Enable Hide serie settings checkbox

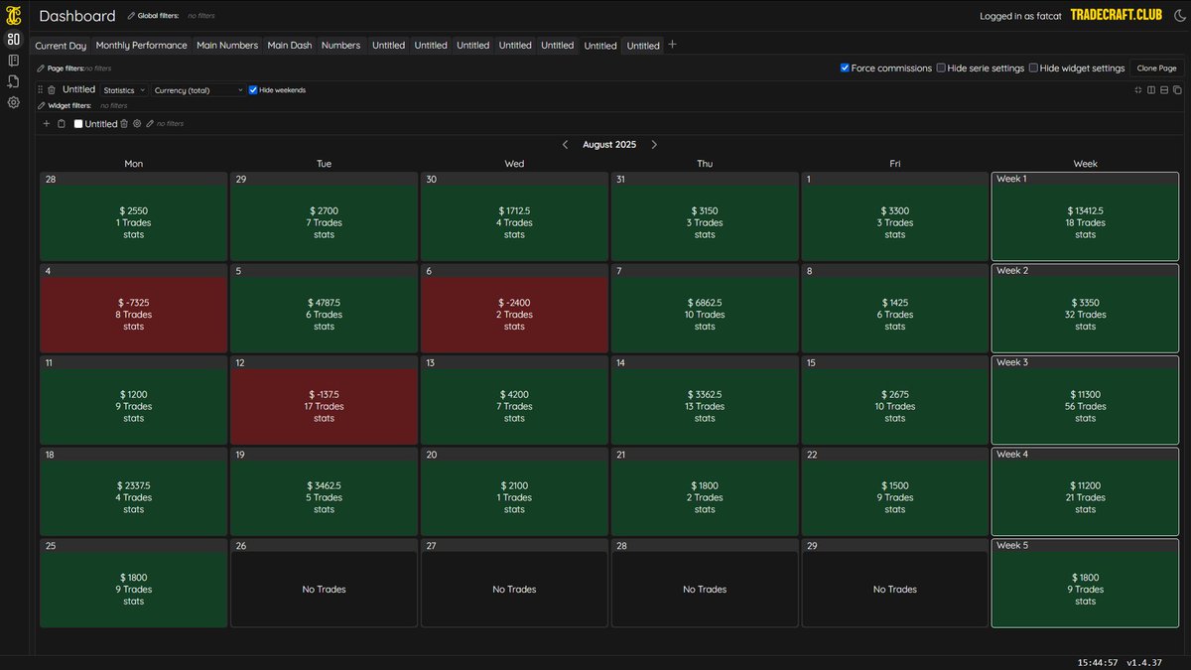[x=940, y=67]
